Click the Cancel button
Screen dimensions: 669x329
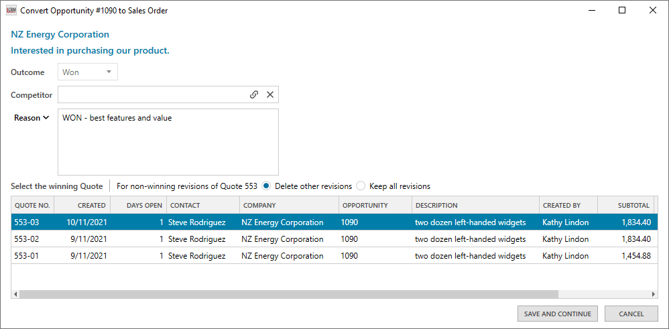point(631,314)
